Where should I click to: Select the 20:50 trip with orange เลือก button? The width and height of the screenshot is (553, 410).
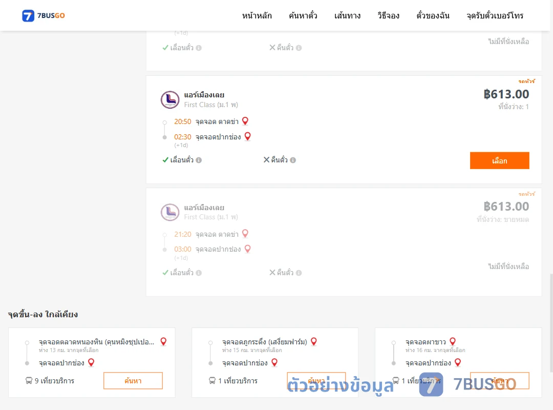coord(499,161)
